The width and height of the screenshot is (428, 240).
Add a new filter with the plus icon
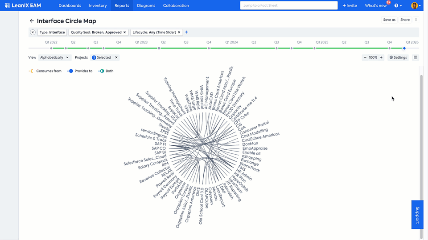186,32
